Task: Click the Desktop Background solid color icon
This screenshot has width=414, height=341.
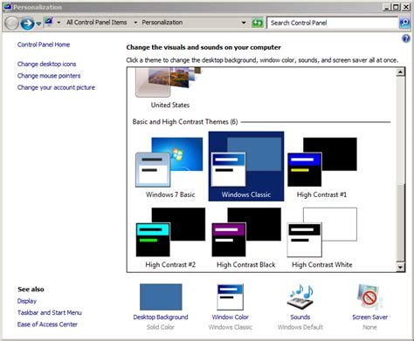Action: [161, 297]
